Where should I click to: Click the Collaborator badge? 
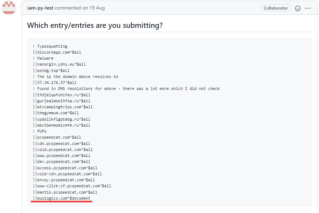(x=276, y=8)
